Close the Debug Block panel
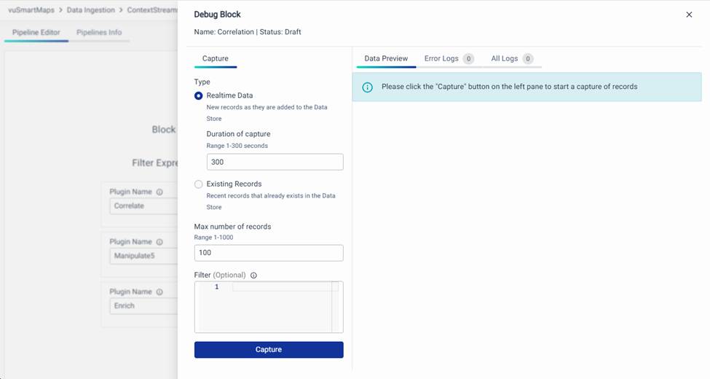 pos(689,15)
